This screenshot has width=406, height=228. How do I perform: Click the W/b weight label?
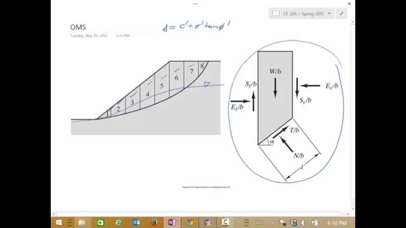(x=275, y=72)
